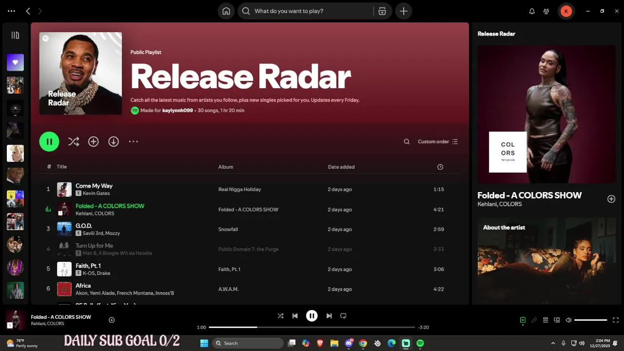Image resolution: width=624 pixels, height=351 pixels.
Task: Enable shuffle for Release Radar playlist
Action: [74, 141]
